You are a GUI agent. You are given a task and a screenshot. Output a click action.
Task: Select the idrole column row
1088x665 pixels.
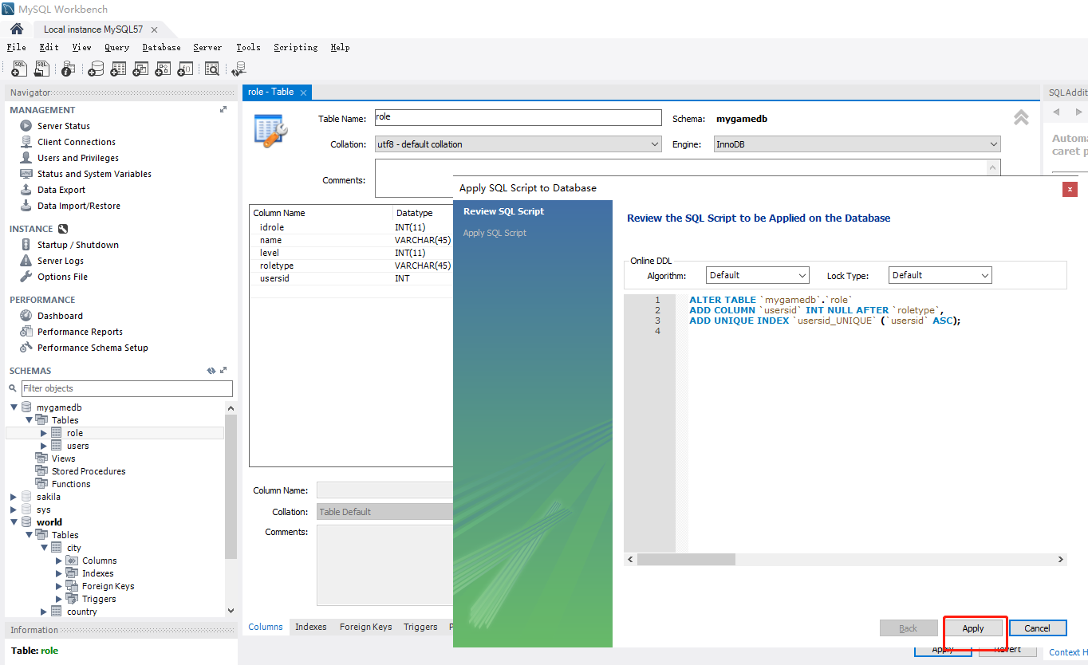click(351, 227)
